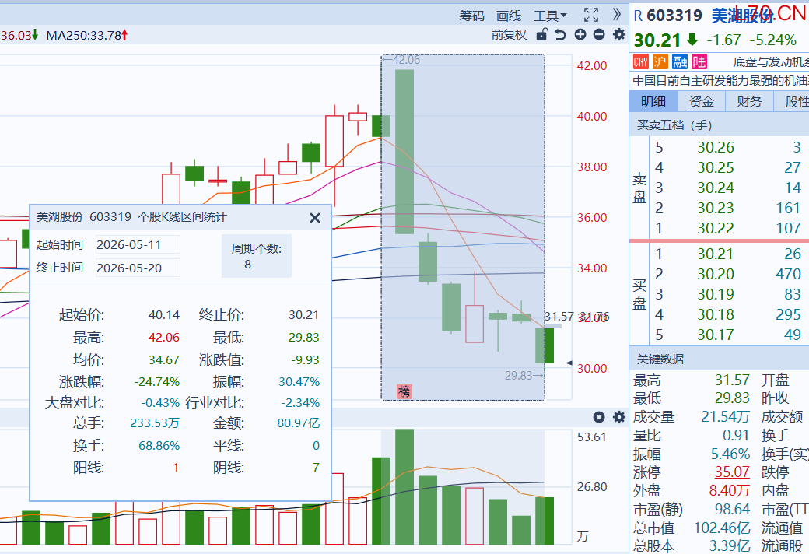Viewport: 809px width, 554px height.
Task: Collapse side panel with double chevron icon
Action: click(x=617, y=15)
